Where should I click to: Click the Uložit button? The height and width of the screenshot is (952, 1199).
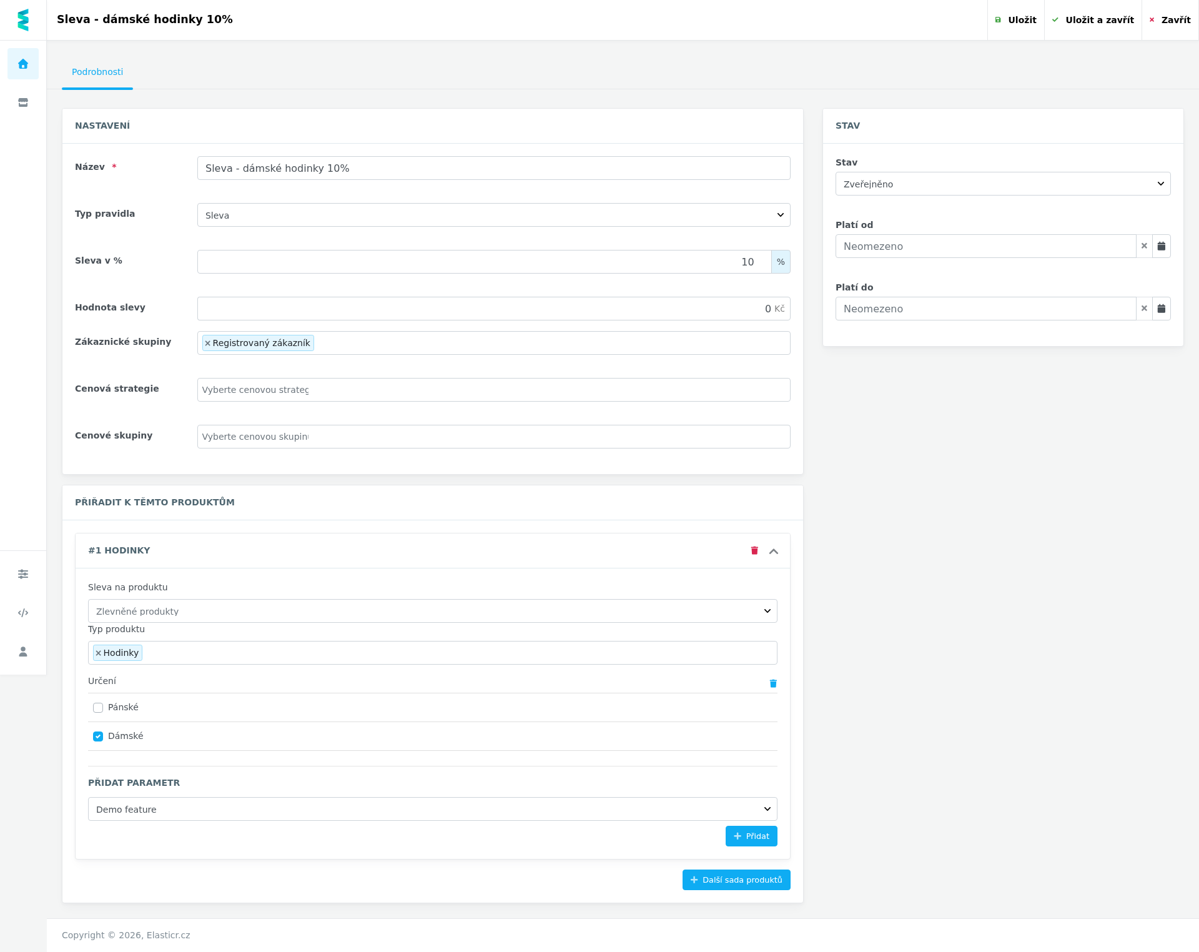coord(1016,20)
